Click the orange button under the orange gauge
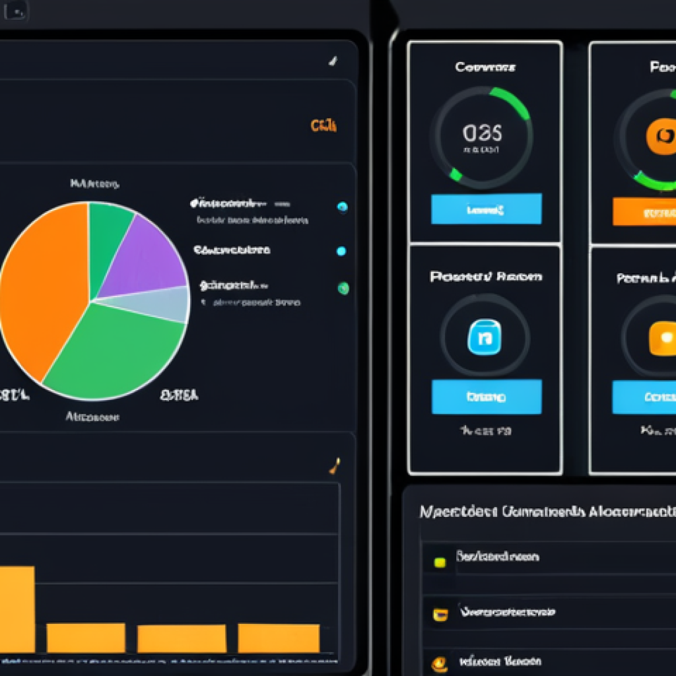Image resolution: width=676 pixels, height=676 pixels. pyautogui.click(x=644, y=212)
